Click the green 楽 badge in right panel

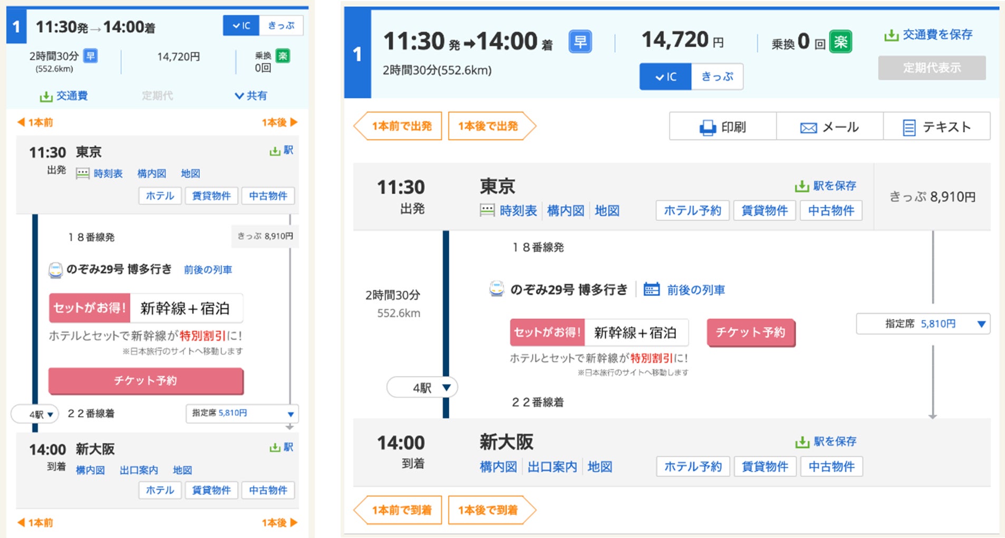click(840, 42)
